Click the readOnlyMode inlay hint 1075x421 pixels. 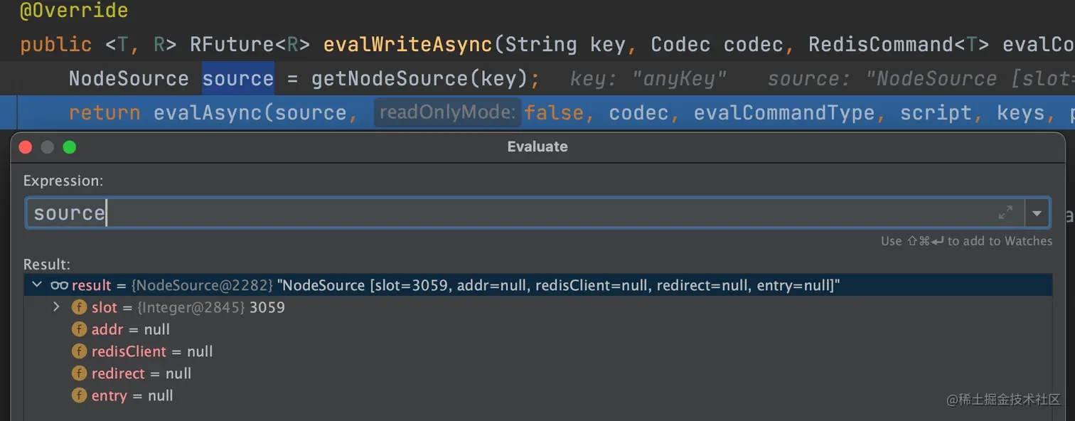tap(447, 112)
